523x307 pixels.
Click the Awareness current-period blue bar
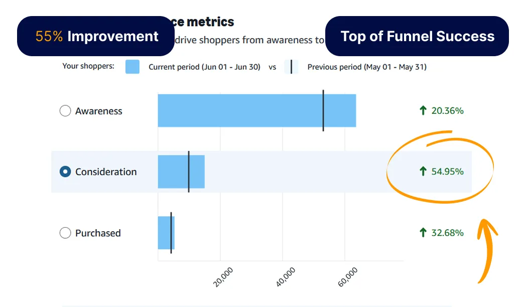pyautogui.click(x=257, y=111)
